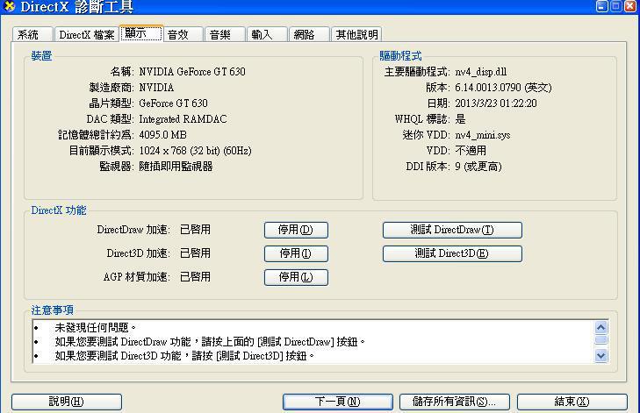Viewport: 640px width, 413px height.
Task: Maximize the DirectX diagnostic window
Action: pos(616,6)
